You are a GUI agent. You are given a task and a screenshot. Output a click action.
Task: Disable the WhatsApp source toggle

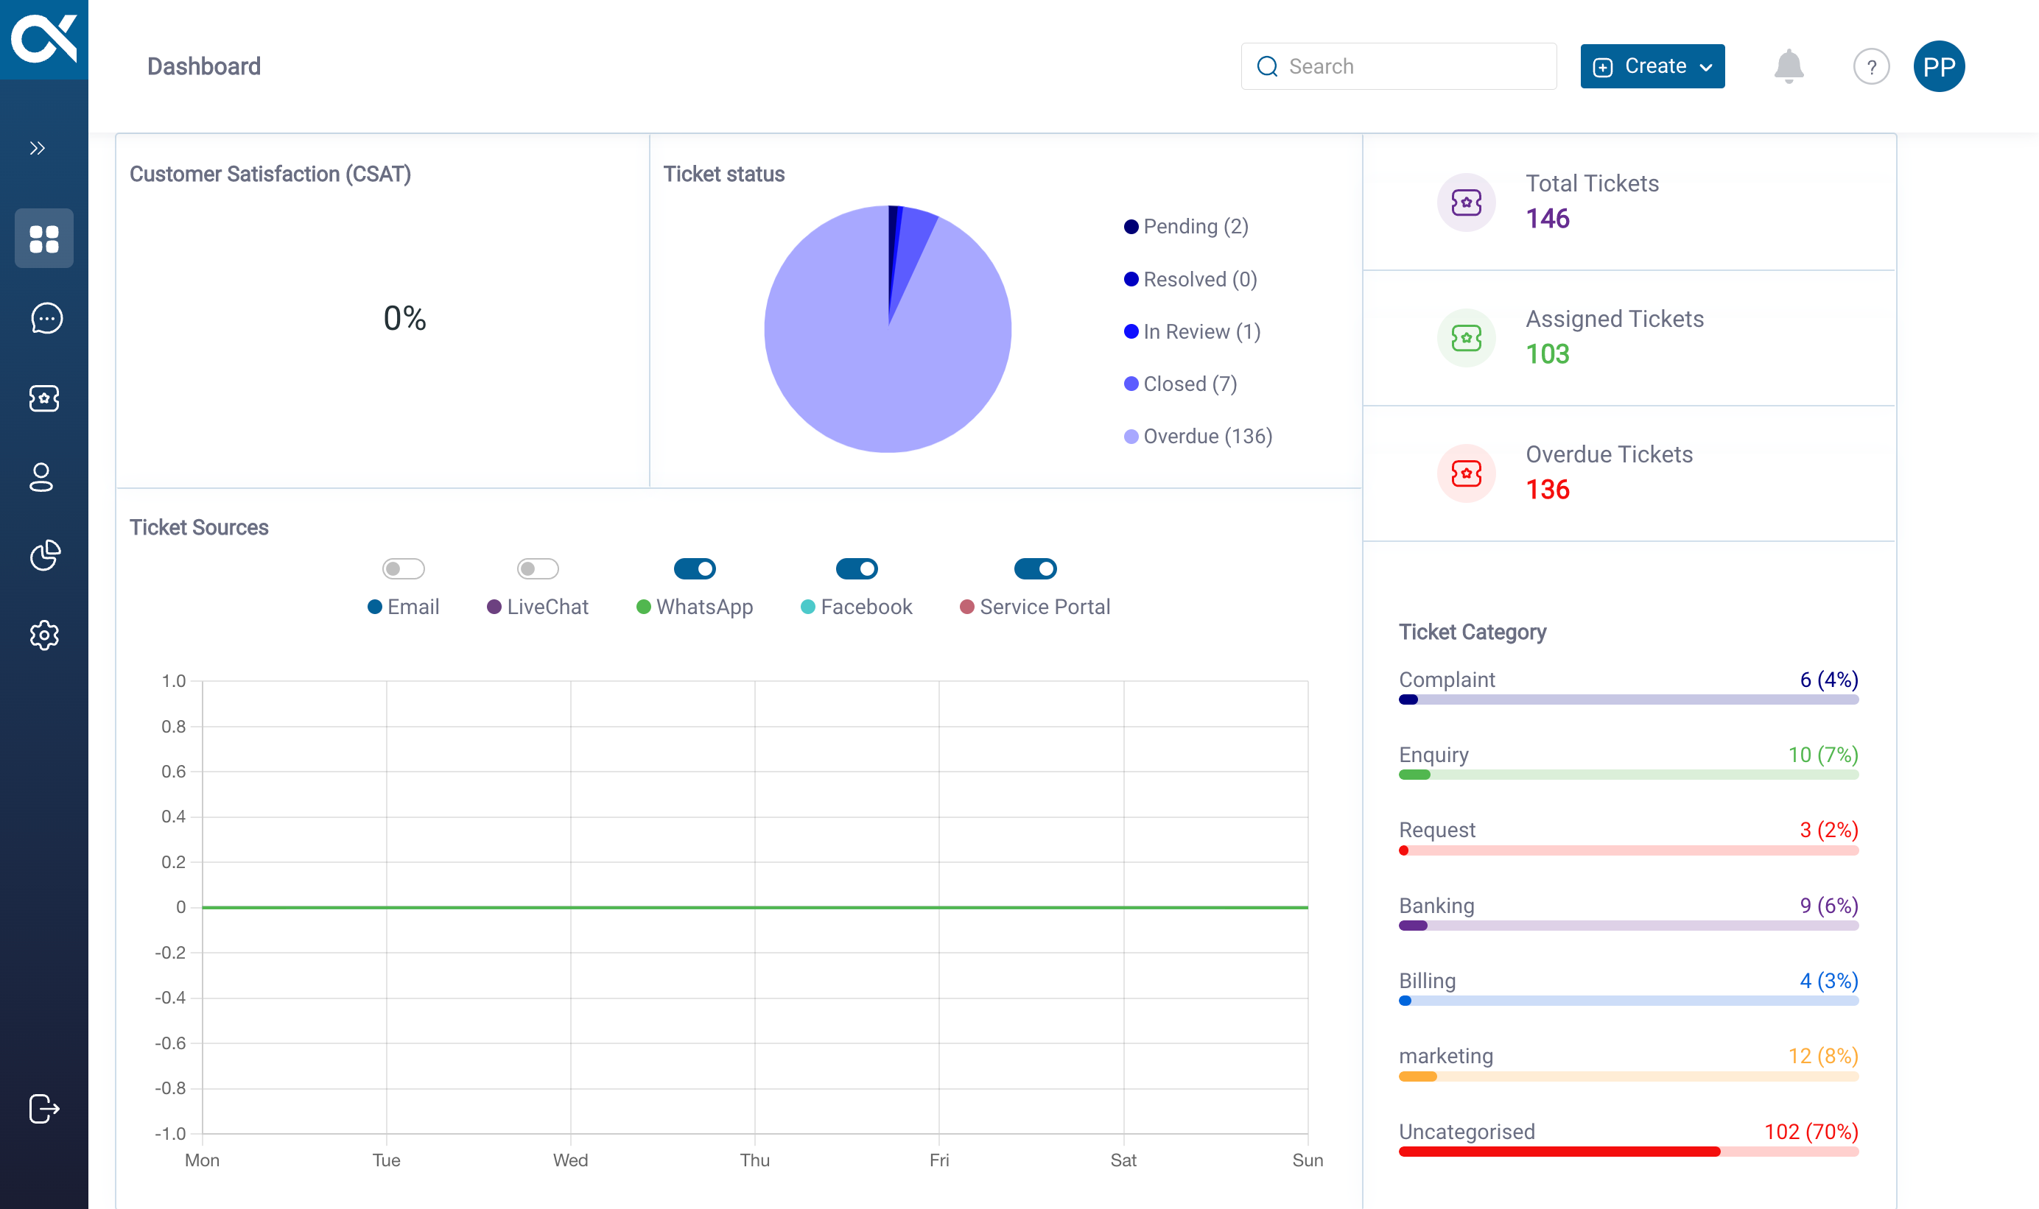coord(695,568)
